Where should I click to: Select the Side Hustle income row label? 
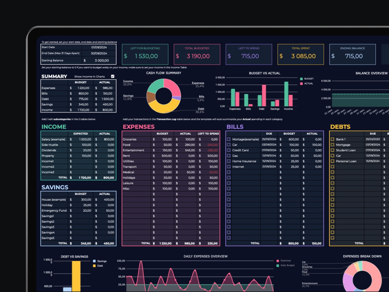click(x=50, y=145)
